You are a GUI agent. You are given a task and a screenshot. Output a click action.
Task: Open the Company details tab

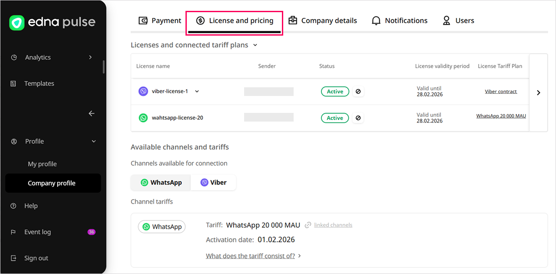323,20
